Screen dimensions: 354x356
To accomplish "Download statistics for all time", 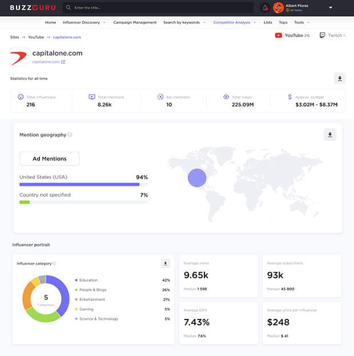I will point(340,79).
